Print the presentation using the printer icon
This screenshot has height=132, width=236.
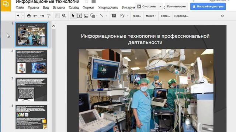(x=29, y=16)
